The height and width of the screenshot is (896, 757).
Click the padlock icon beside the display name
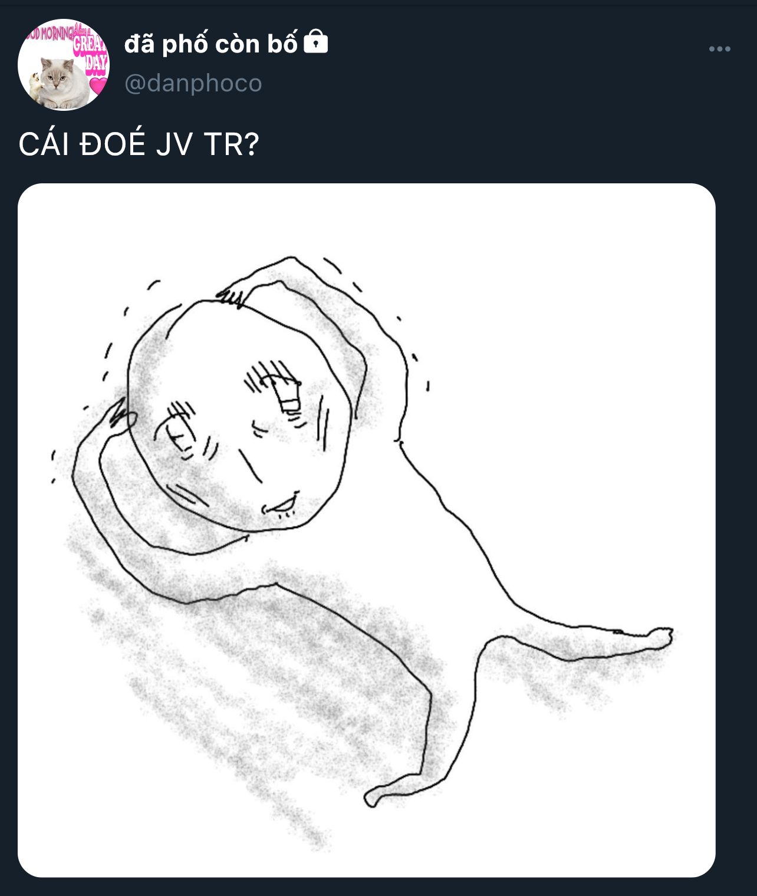pyautogui.click(x=315, y=43)
